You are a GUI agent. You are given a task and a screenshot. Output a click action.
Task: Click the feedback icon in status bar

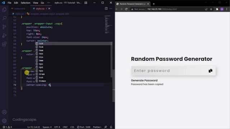point(106,127)
